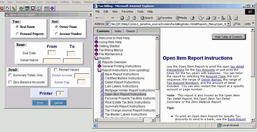Click the Cancel button in report dialog
Image resolution: width=257 pixels, height=132 pixels.
[58, 103]
